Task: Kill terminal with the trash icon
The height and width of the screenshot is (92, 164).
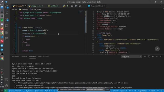Action: point(153,56)
